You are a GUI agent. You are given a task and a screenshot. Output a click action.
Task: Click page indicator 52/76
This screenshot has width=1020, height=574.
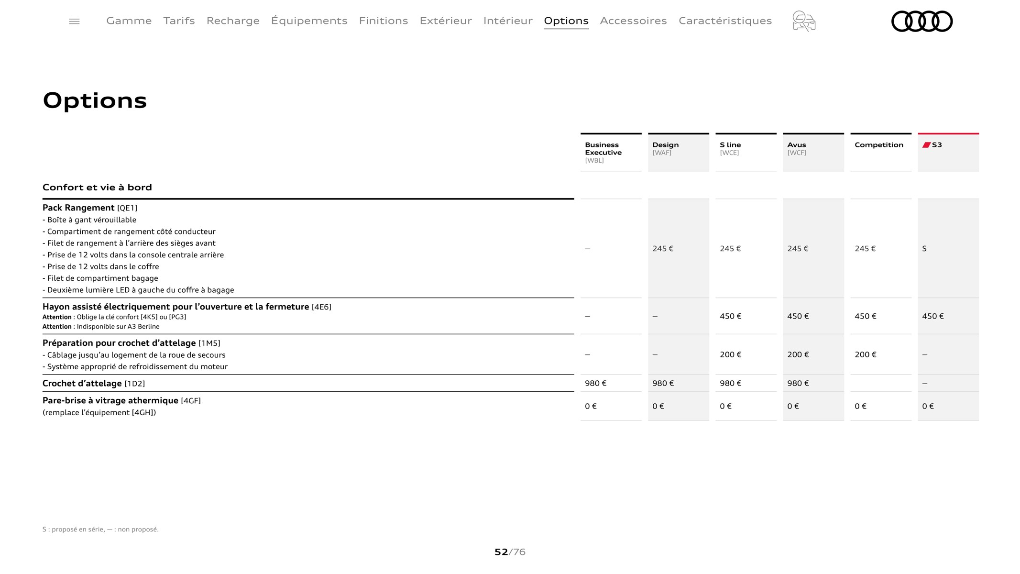point(510,552)
